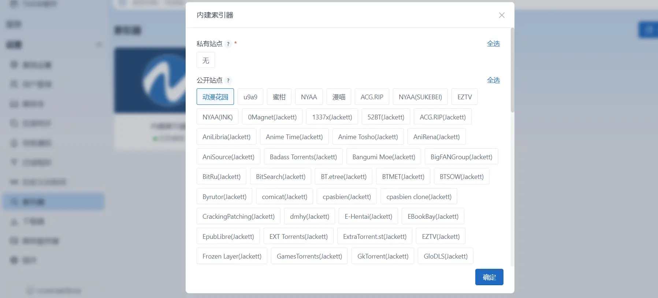Toggle cpasbien clone(Jackett) indexer
Viewport: 658px width, 298px height.
(x=419, y=196)
